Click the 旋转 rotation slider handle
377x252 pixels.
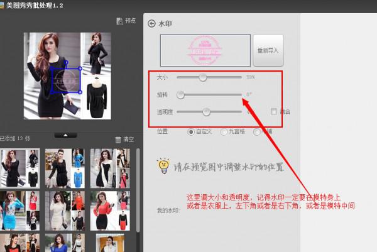click(x=180, y=95)
